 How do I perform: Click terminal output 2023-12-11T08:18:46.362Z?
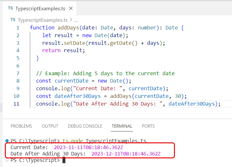pos(126,154)
